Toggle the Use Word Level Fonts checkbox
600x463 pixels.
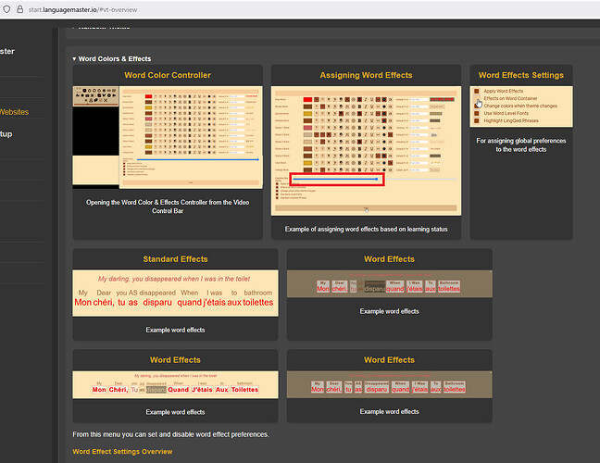tap(477, 113)
